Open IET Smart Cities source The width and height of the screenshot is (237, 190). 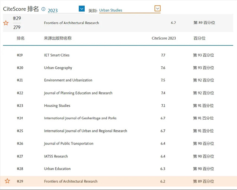click(56, 55)
